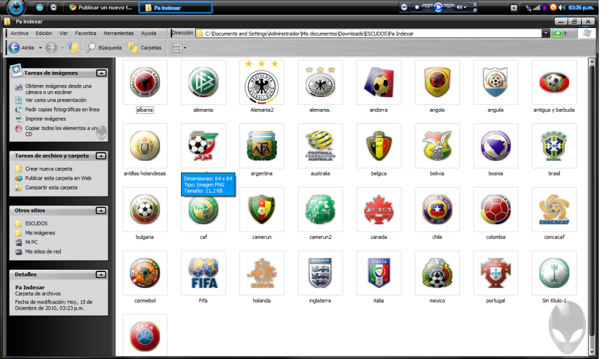Select the bolivia crest thumbnail
The image size is (610, 359).
tap(437, 146)
